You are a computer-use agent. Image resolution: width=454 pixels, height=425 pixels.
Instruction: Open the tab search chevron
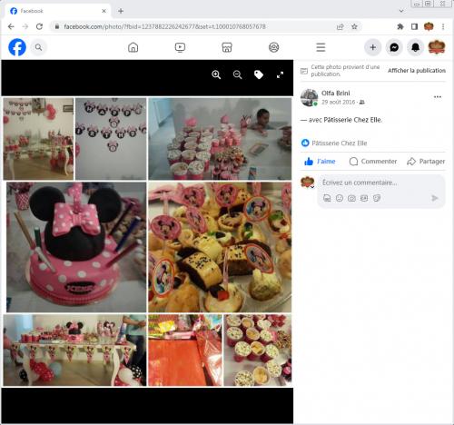tap(401, 11)
